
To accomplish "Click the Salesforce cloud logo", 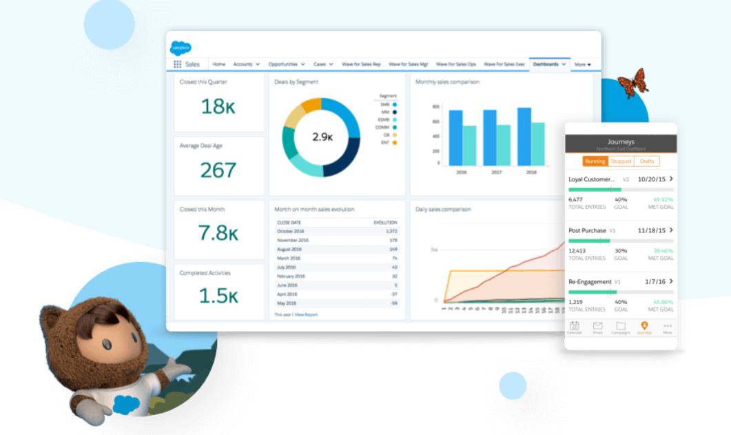I will pos(181,48).
